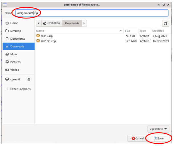Close the save dialog window
The width and height of the screenshot is (174, 146).
pyautogui.click(x=168, y=5)
